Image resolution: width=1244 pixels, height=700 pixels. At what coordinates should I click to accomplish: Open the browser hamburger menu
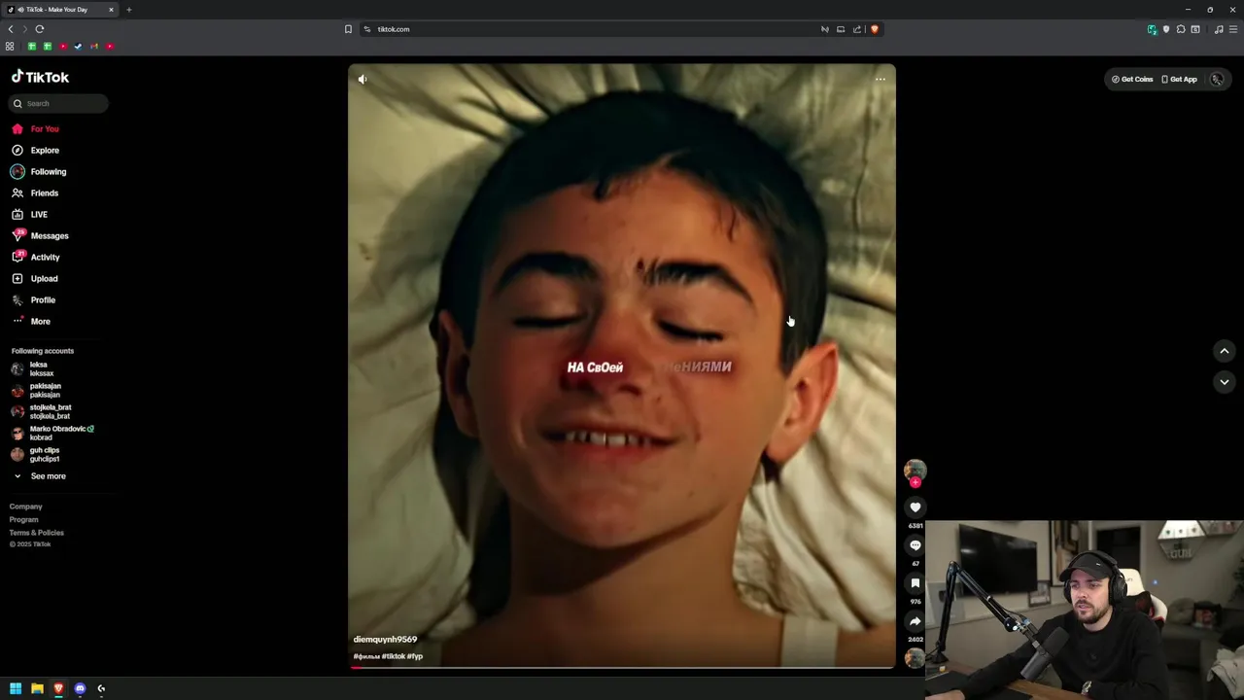[x=1233, y=29]
